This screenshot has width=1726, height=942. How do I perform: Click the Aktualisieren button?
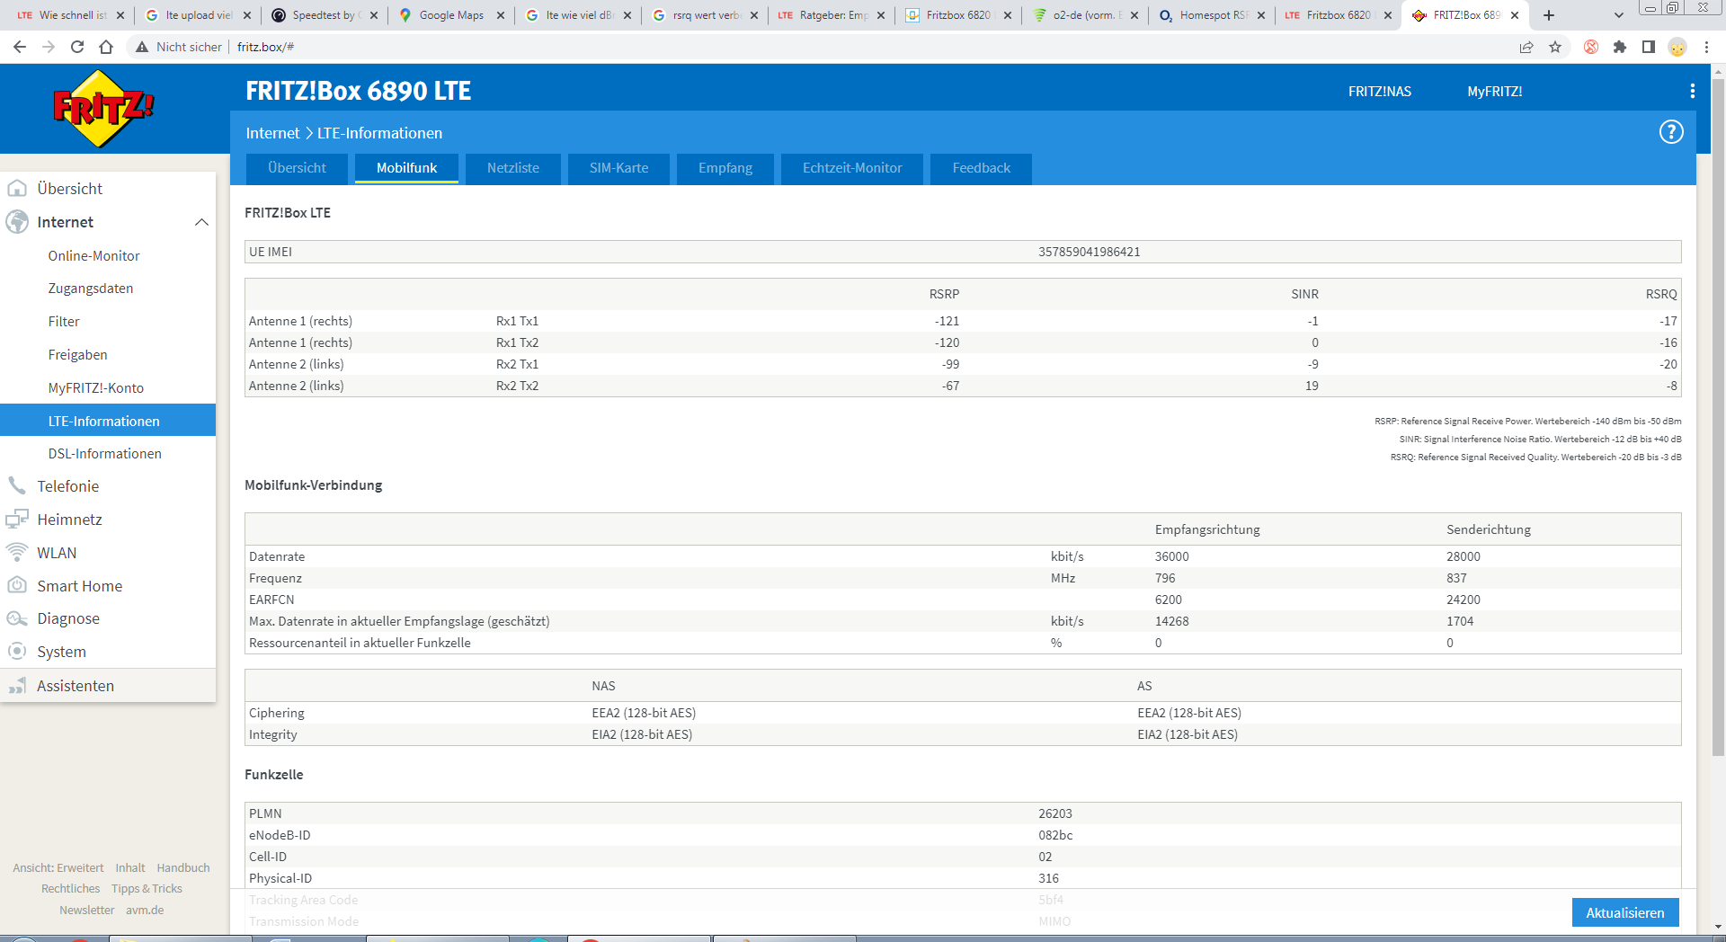tap(1625, 912)
